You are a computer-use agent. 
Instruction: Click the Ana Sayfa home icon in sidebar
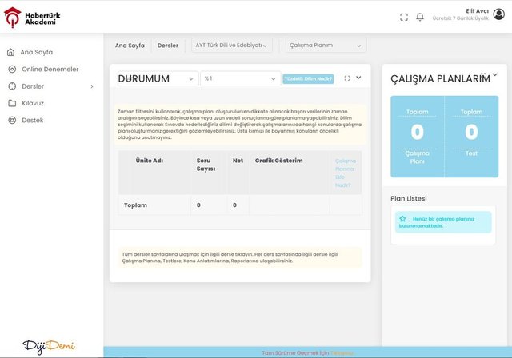point(11,52)
